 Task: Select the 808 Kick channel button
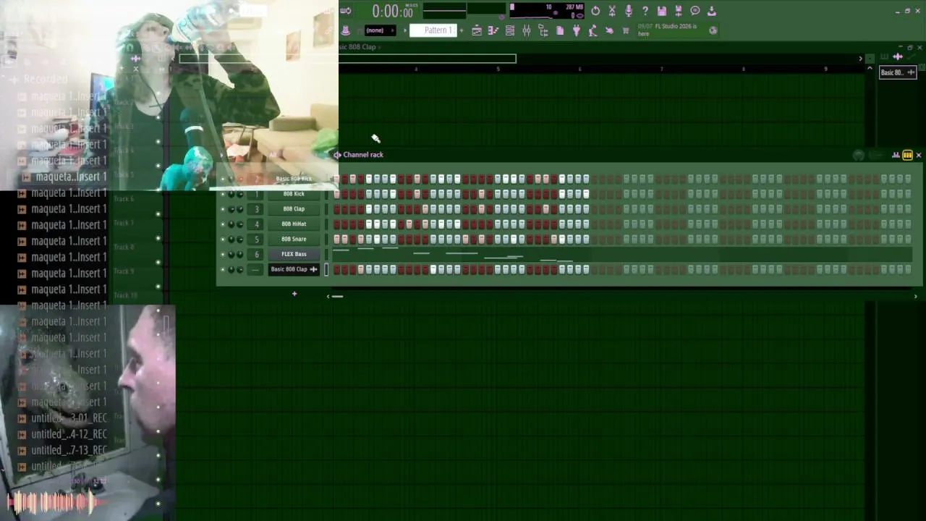point(294,194)
